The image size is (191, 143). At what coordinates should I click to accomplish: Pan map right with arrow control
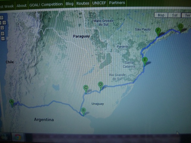(x=4, y=23)
